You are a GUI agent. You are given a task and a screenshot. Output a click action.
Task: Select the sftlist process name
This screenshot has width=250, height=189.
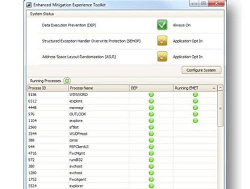pos(74,127)
